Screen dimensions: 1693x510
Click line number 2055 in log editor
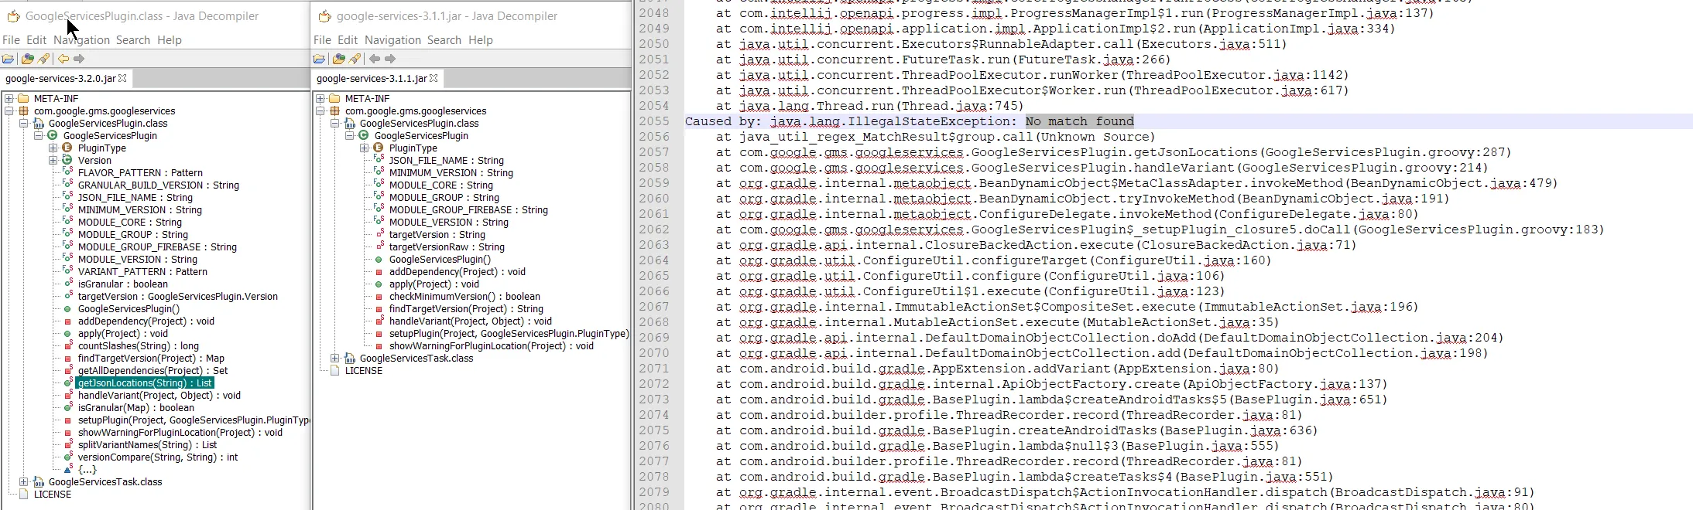click(x=654, y=121)
